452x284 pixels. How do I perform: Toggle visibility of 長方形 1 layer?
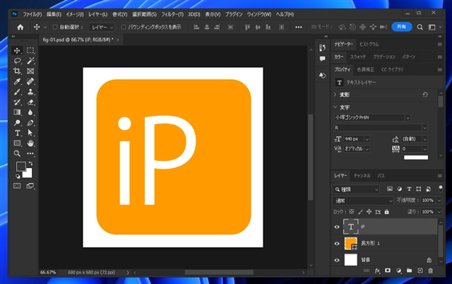click(x=337, y=244)
